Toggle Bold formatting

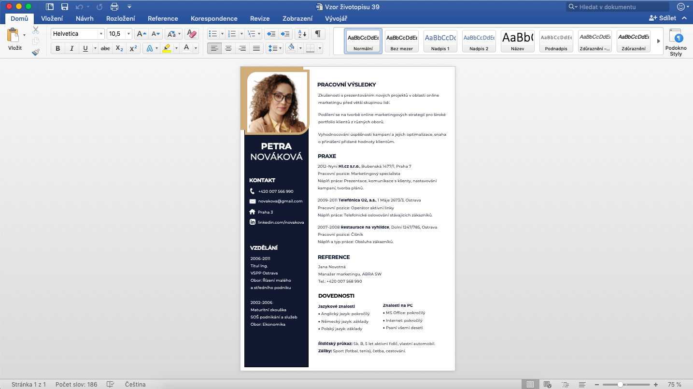tap(58, 48)
